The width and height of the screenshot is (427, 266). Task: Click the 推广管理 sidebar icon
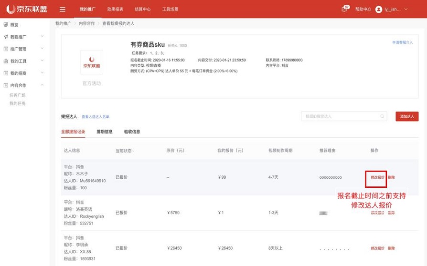coord(6,49)
